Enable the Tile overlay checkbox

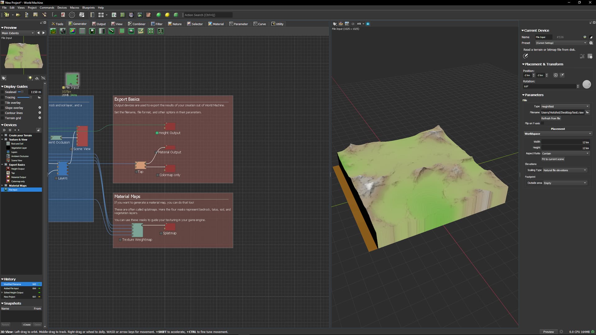coord(3,103)
